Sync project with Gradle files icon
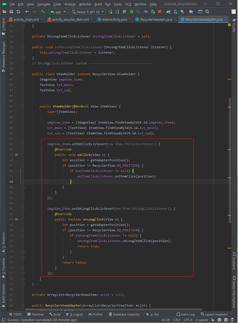The width and height of the screenshot is (238, 323). coord(168,12)
